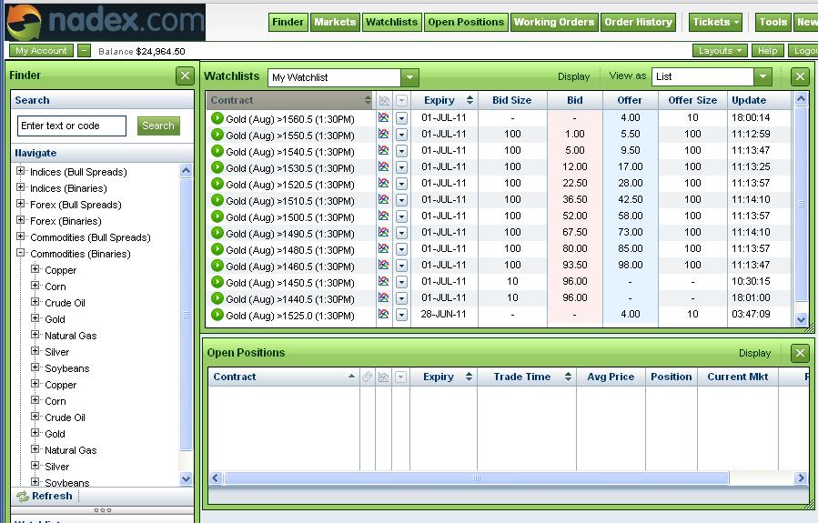Open row dropdown for Gold >1540.5 contract
Viewport: 818px width, 523px height.
tap(401, 151)
